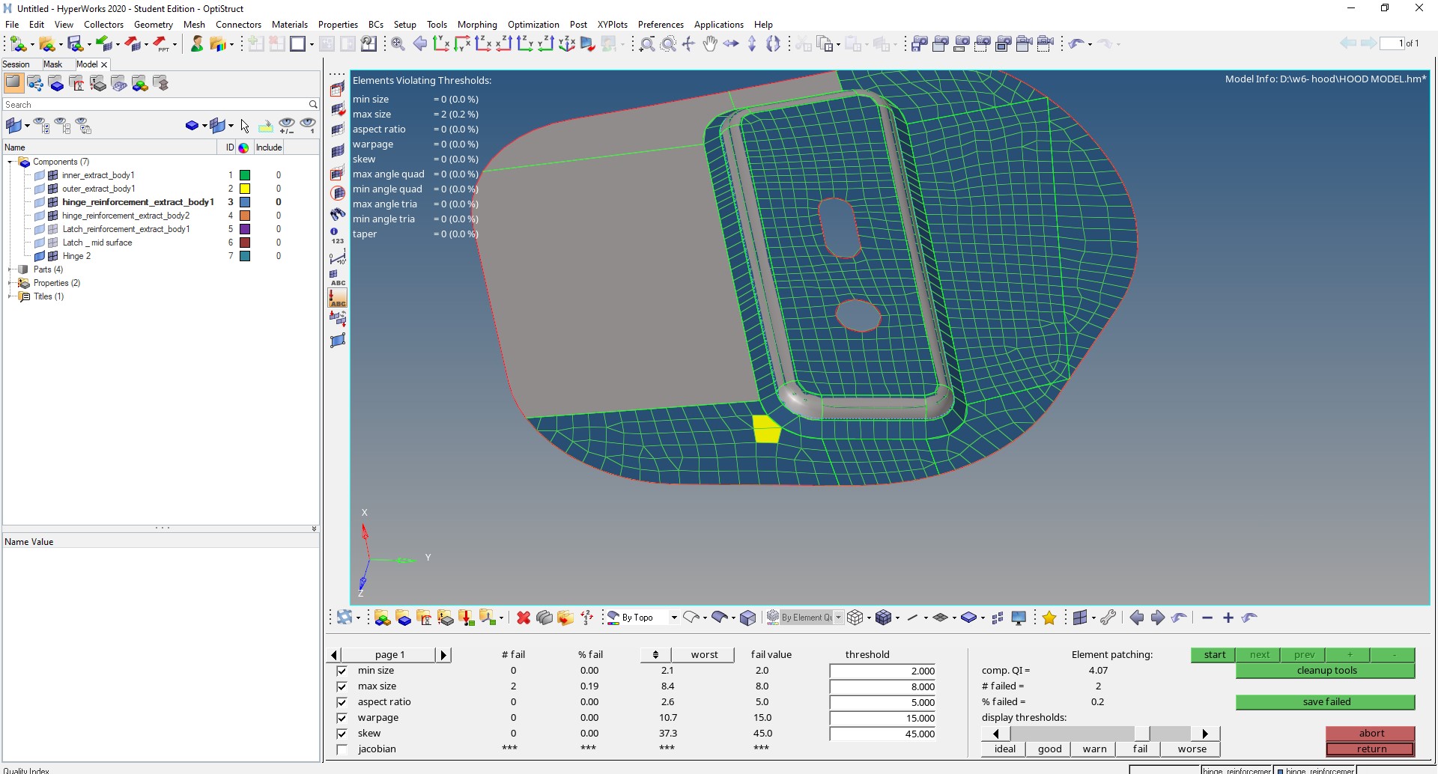
Task: Click the yellow color swatch for outer_extract_body1
Action: pos(245,189)
